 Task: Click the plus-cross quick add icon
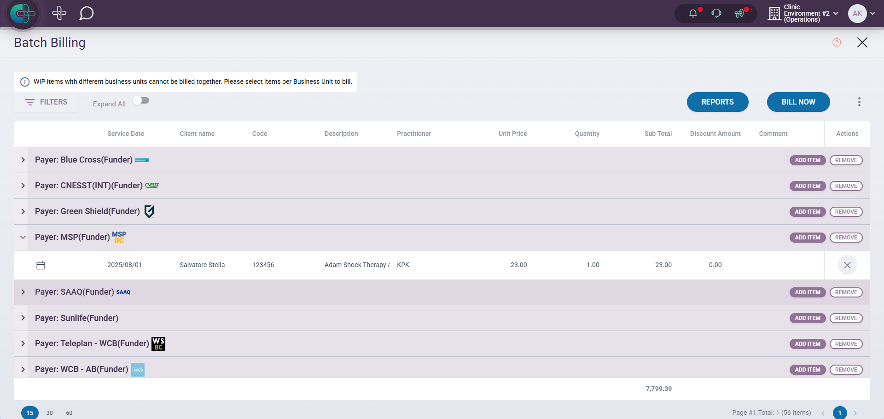(59, 13)
